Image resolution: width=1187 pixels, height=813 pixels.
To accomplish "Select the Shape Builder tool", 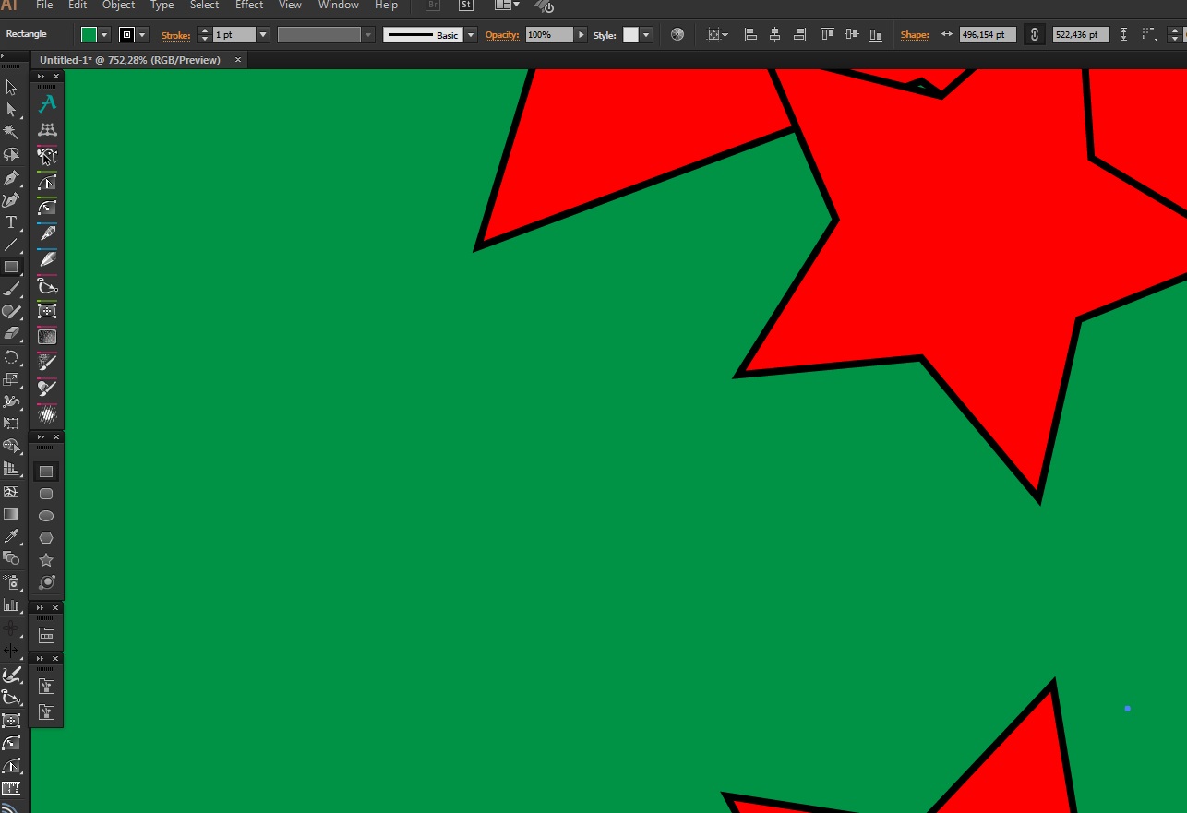I will [x=11, y=447].
